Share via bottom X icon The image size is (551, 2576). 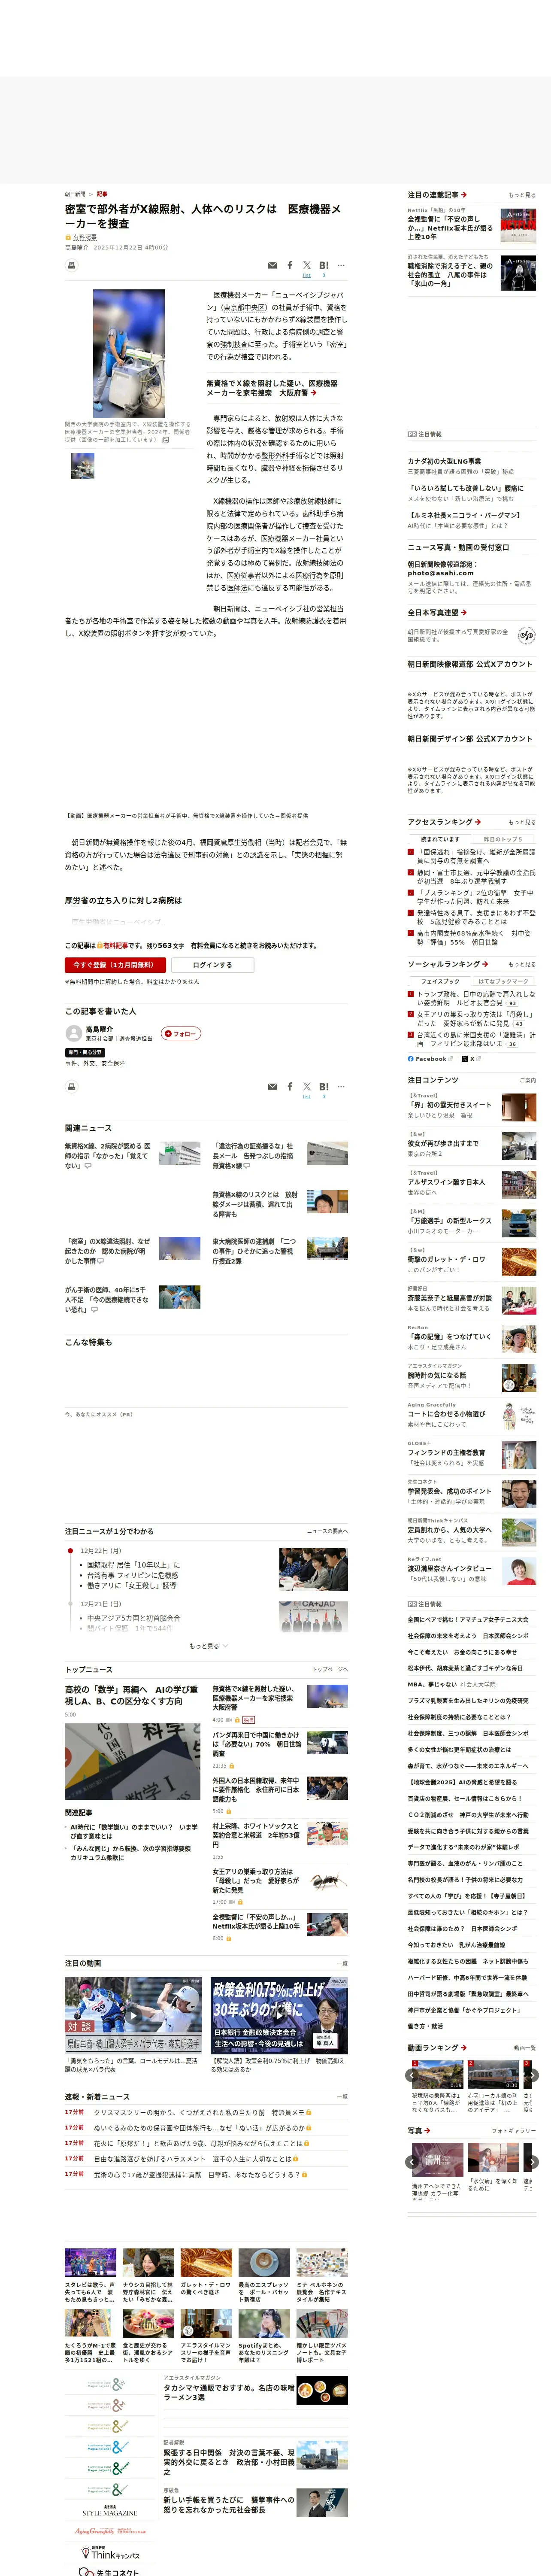pos(307,1087)
